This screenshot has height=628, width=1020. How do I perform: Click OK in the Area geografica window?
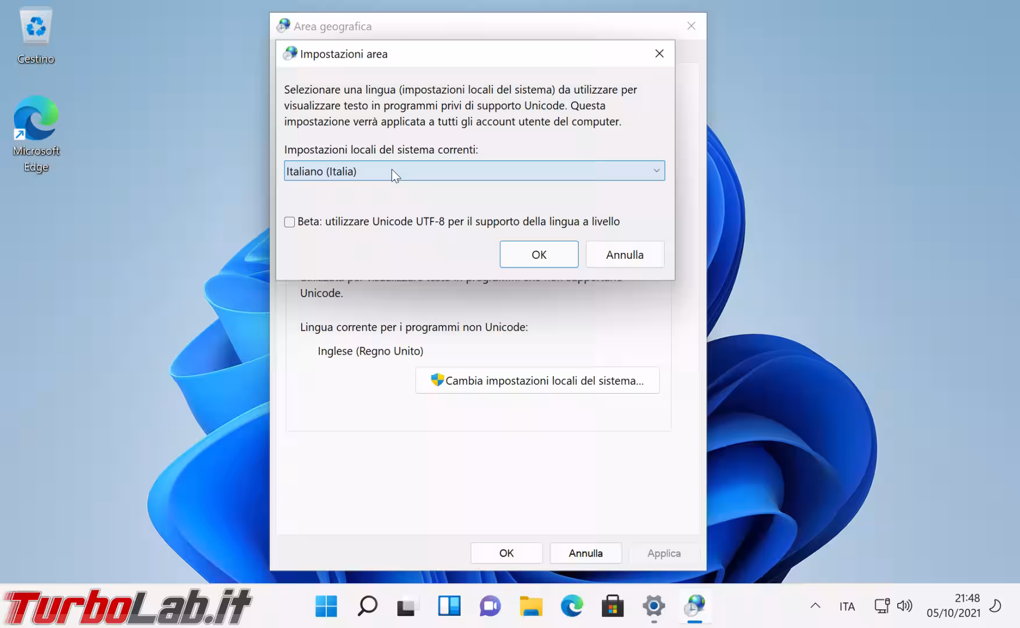(x=507, y=553)
